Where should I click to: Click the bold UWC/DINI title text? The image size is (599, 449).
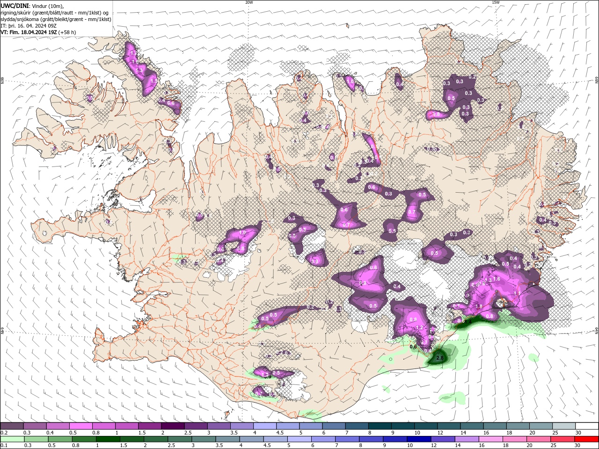[15, 5]
